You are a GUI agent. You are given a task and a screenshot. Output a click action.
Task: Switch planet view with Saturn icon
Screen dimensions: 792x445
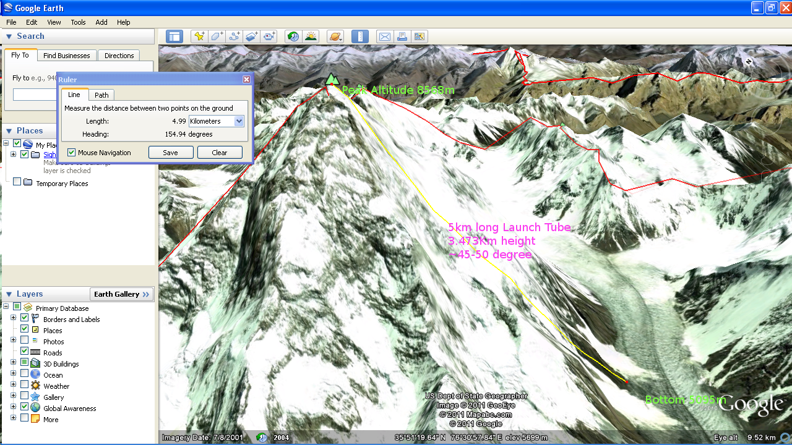tap(335, 36)
